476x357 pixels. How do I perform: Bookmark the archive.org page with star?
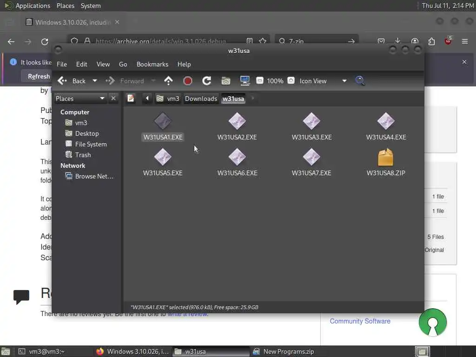coord(263,41)
